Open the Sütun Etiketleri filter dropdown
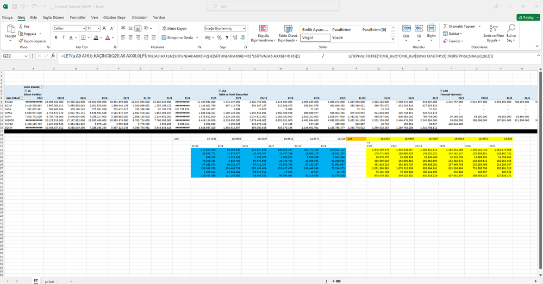Screen dimensions: 543x284 (41, 87)
